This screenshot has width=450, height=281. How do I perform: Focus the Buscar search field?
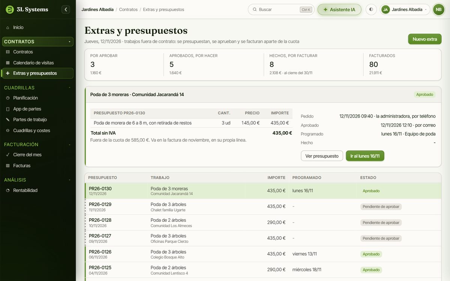[x=281, y=9]
